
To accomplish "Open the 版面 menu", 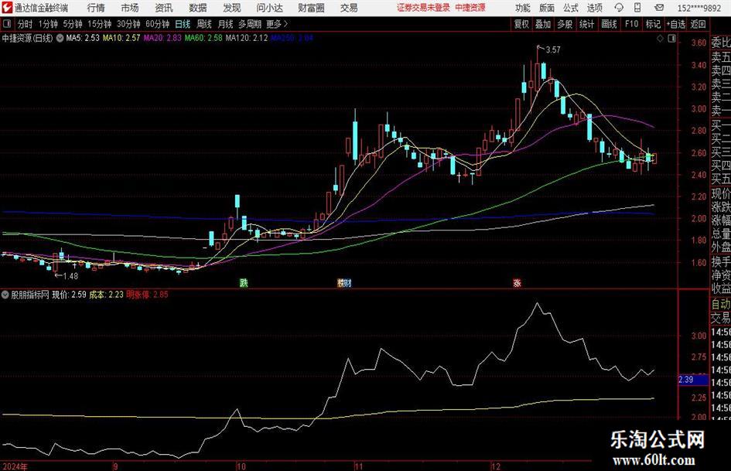I will click(546, 8).
